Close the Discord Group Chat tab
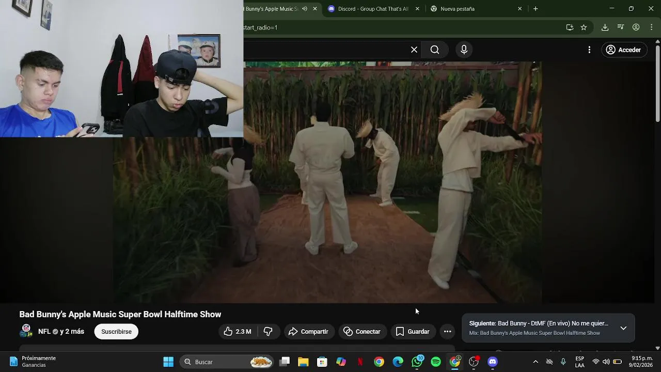 tap(417, 9)
